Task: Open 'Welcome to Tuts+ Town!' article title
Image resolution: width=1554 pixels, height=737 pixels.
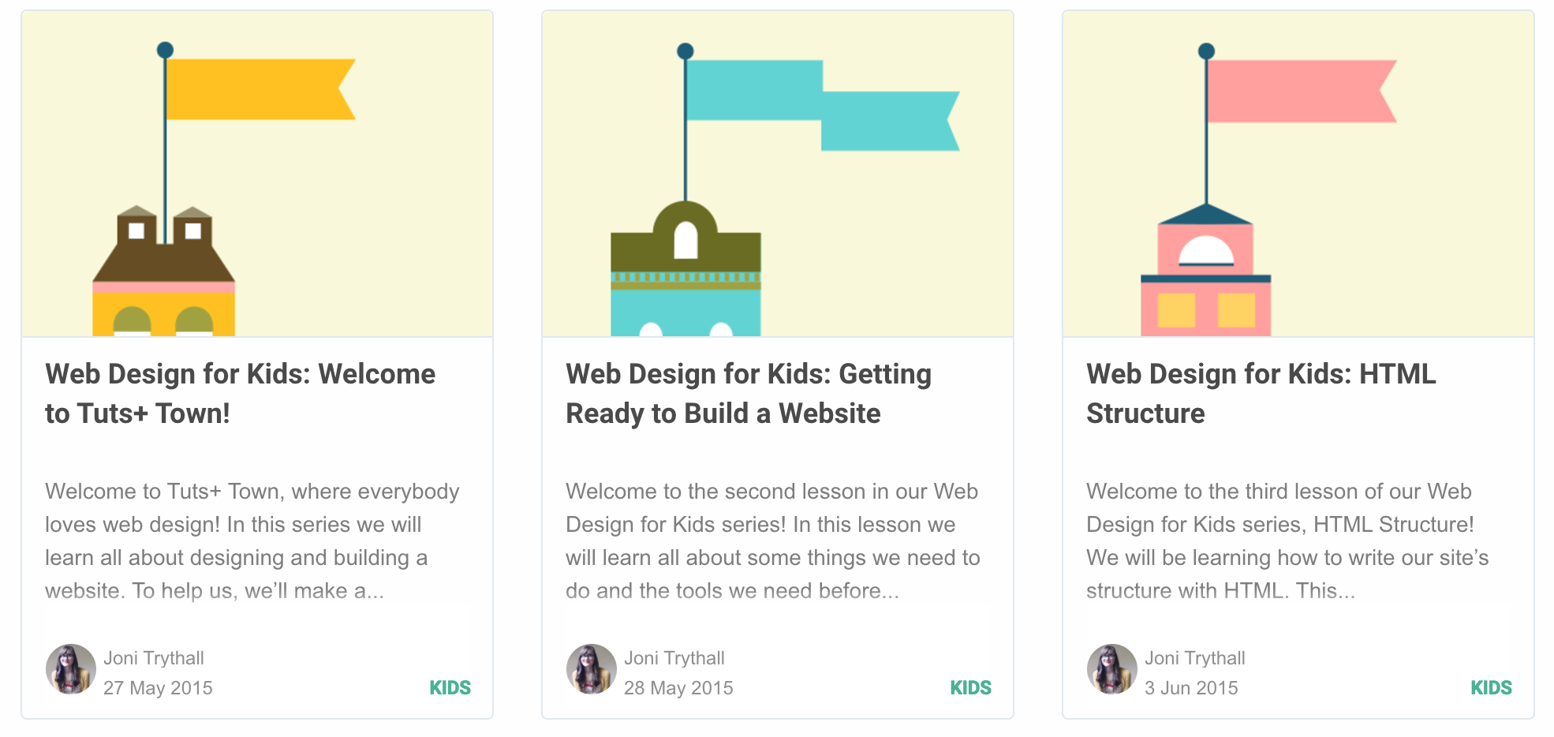Action: coord(240,393)
